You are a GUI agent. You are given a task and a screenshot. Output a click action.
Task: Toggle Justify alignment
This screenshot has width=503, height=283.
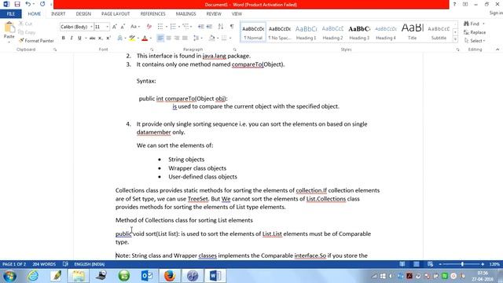(185, 39)
